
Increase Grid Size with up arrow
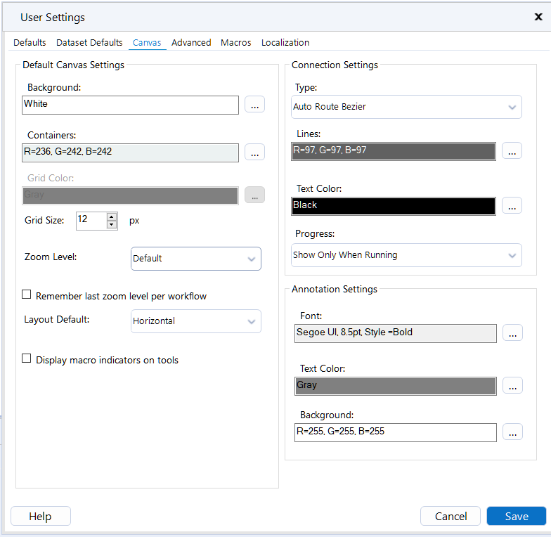(x=112, y=216)
